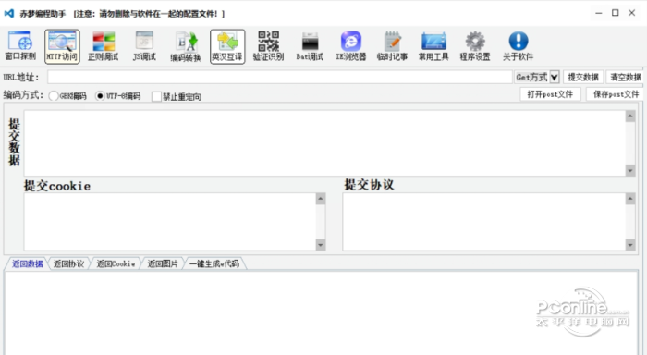
Task: Launch the IE浏览器 tool
Action: tap(350, 46)
